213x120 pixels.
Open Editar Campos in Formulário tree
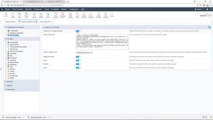(14, 45)
